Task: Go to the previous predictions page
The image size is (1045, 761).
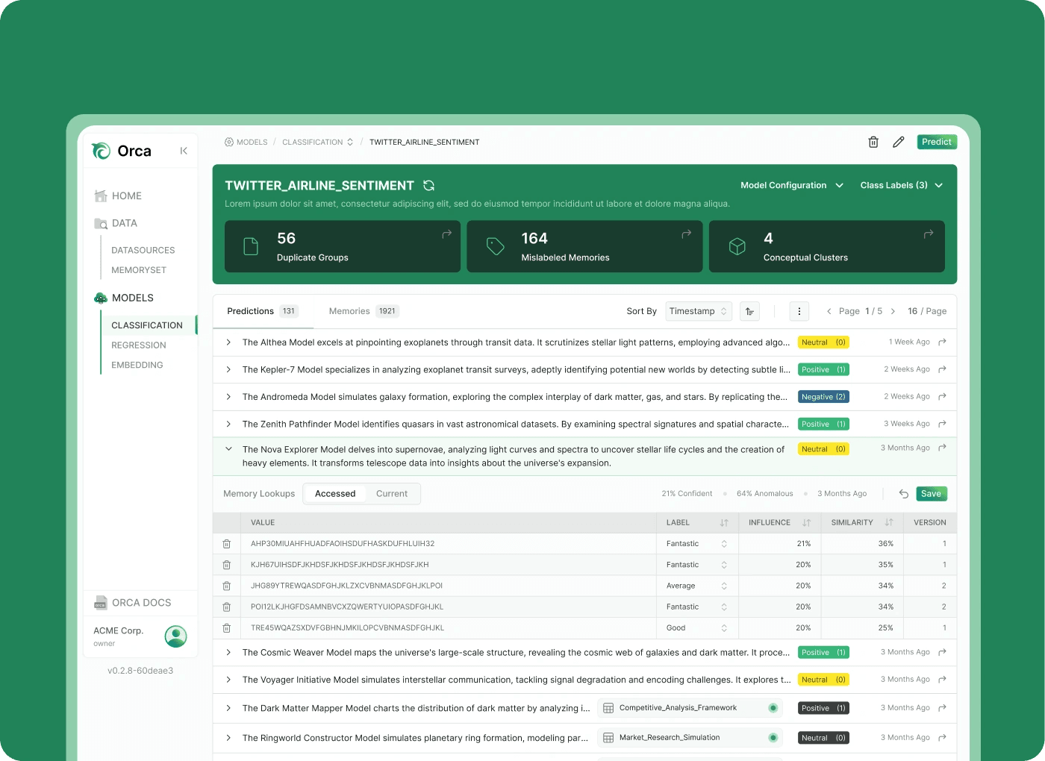Action: click(829, 311)
